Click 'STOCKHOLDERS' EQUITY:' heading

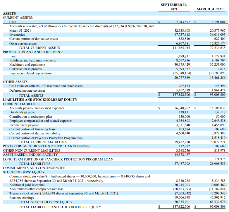pyautogui.click(x=24, y=172)
